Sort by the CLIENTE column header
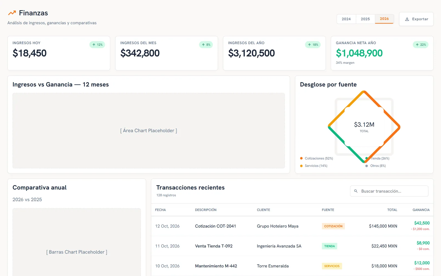441x276 pixels. pyautogui.click(x=263, y=210)
